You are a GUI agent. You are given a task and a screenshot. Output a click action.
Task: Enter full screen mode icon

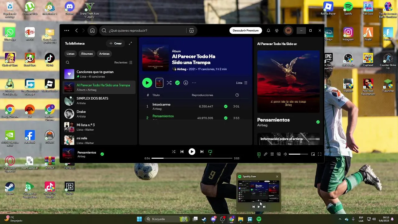319,154
